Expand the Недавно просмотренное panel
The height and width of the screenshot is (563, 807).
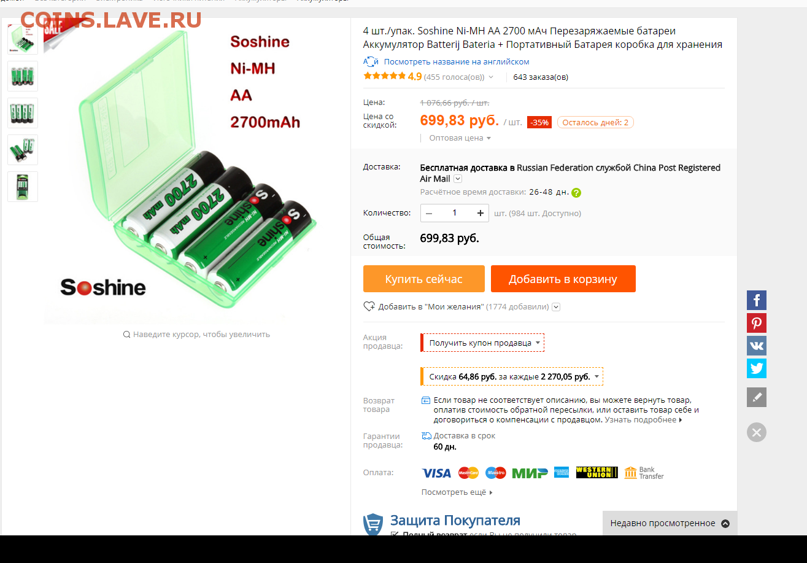pos(670,523)
